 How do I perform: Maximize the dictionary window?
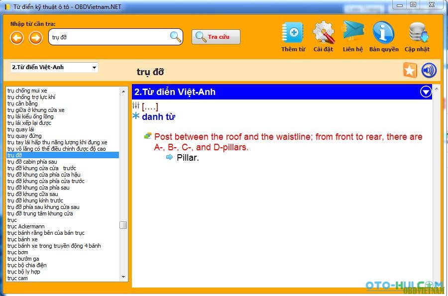point(413,5)
